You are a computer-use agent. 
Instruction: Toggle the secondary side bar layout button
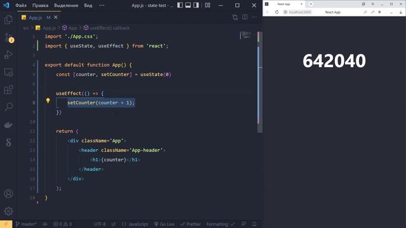pos(196,5)
